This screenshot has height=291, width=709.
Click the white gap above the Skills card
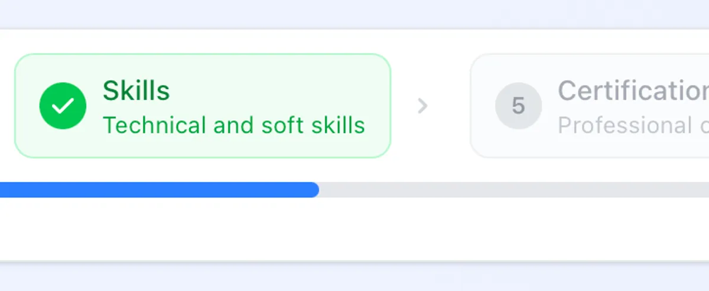click(201, 41)
